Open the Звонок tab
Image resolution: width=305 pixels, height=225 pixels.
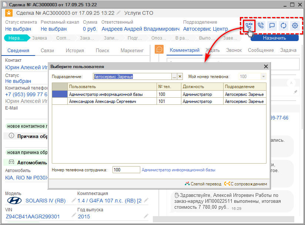tap(234, 50)
